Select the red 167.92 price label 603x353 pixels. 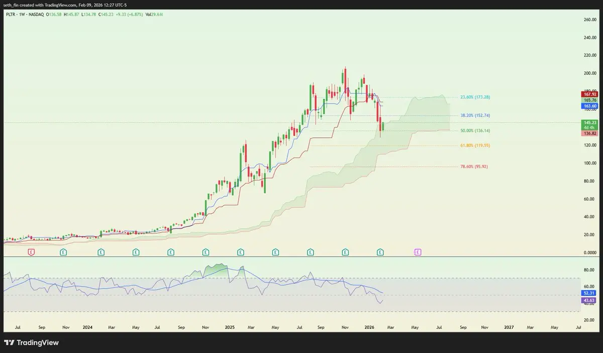[589, 94]
